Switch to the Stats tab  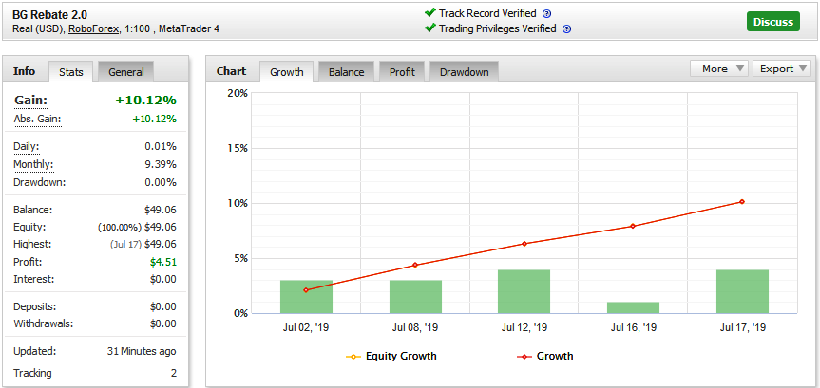(x=71, y=72)
